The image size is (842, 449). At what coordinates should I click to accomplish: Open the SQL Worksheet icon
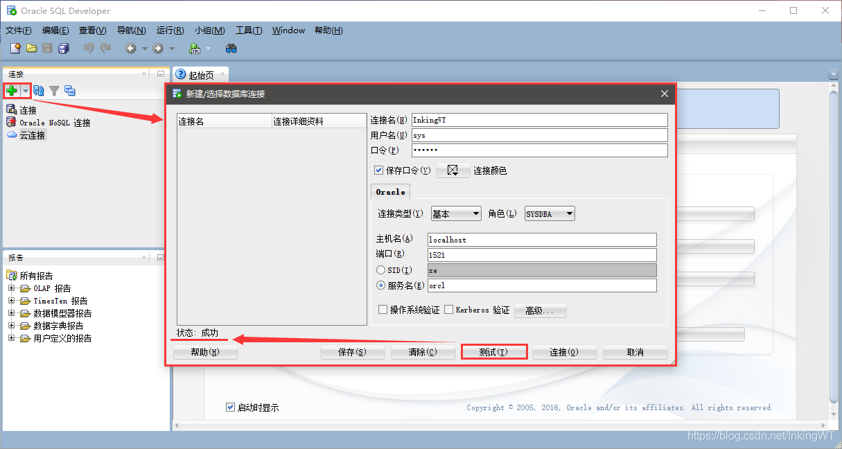tap(195, 49)
